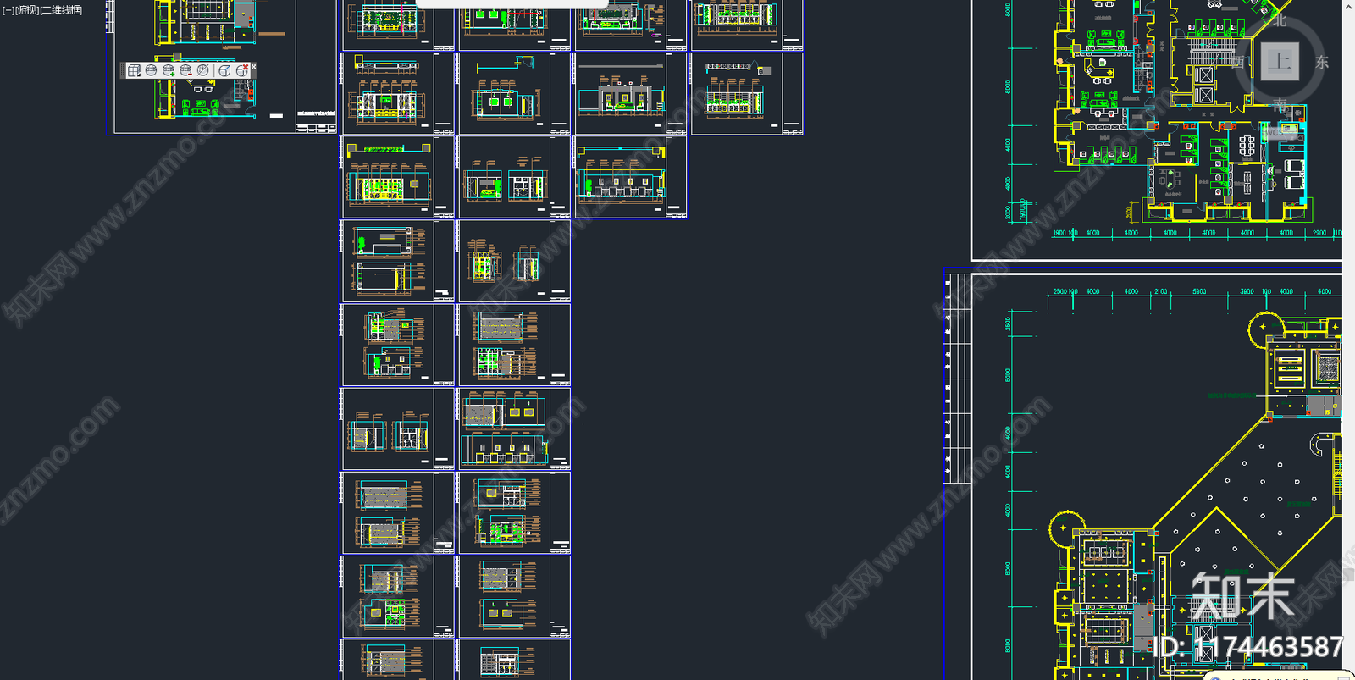This screenshot has width=1355, height=680.
Task: Open the 二维线框 visual style menu
Action: (62, 10)
